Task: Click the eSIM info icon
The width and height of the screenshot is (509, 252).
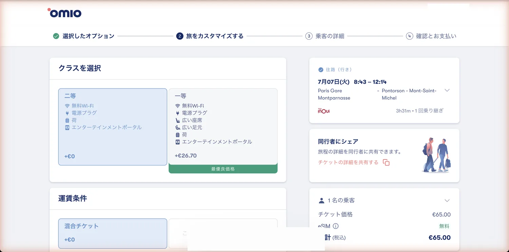Action: tap(336, 226)
